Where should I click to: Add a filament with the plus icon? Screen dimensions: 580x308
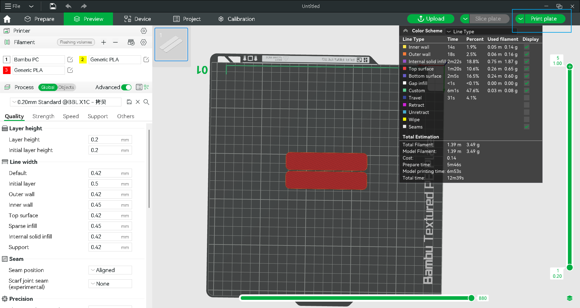[x=104, y=42]
